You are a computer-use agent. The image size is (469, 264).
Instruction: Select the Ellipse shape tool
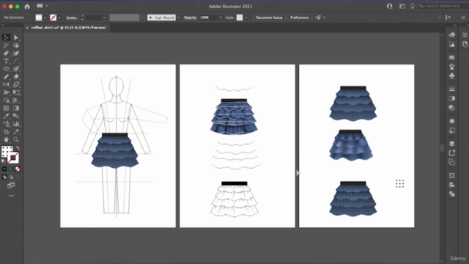pyautogui.click(x=6, y=69)
